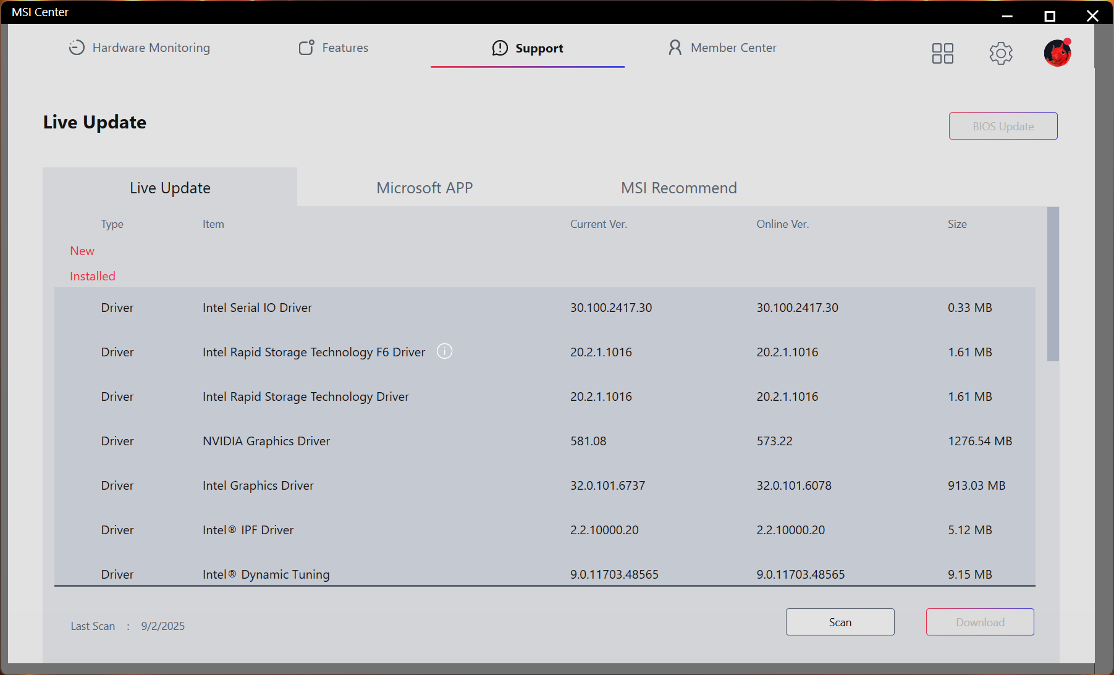Image resolution: width=1114 pixels, height=675 pixels.
Task: Maximize the MSI Center window
Action: click(1049, 16)
